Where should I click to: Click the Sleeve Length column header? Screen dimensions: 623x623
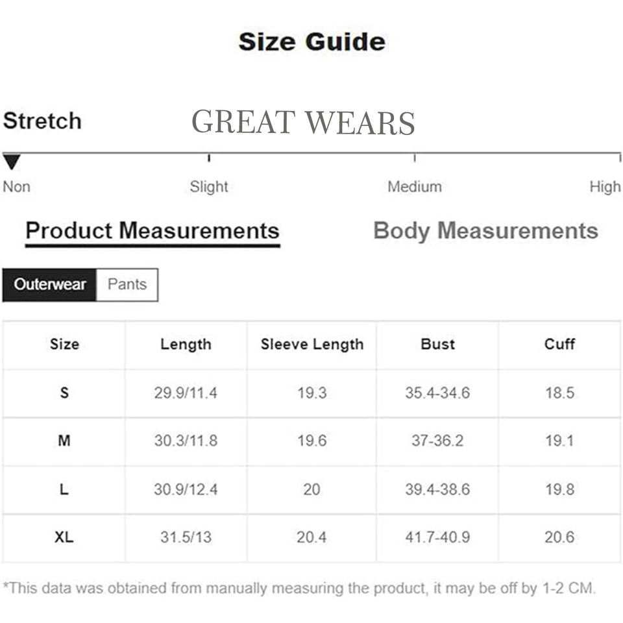311,344
